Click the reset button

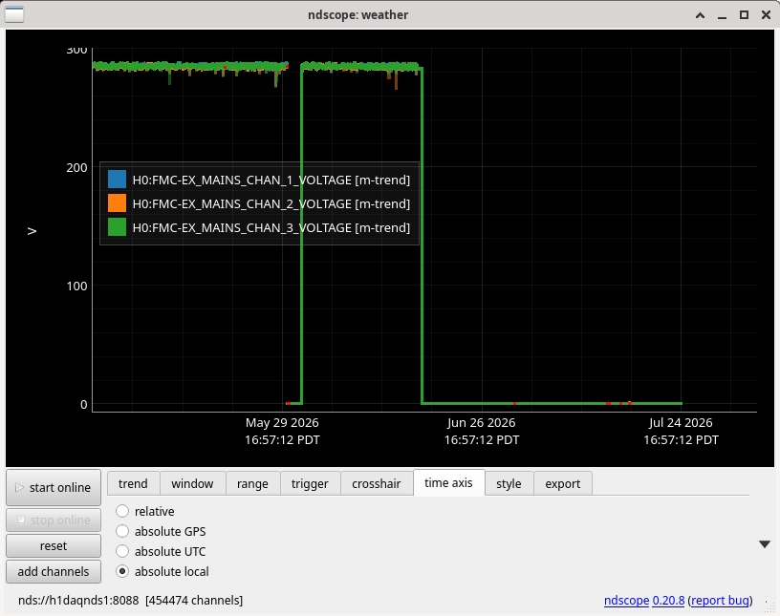pos(54,546)
